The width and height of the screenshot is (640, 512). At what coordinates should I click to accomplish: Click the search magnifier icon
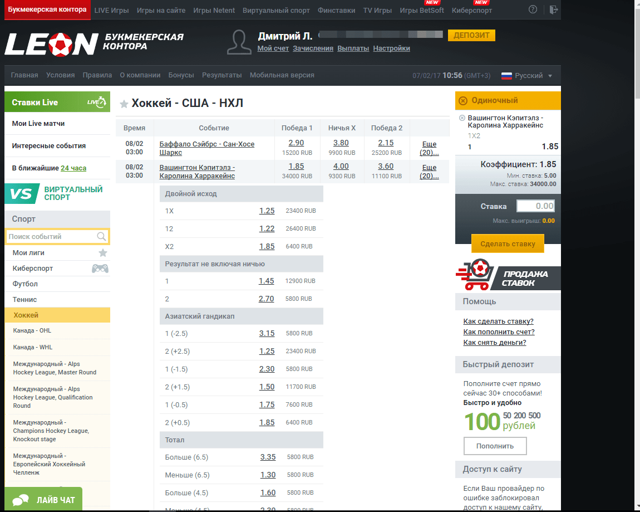[x=101, y=237]
